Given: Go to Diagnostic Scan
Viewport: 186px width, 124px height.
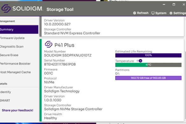Looking at the screenshot, I should pos(19,47).
